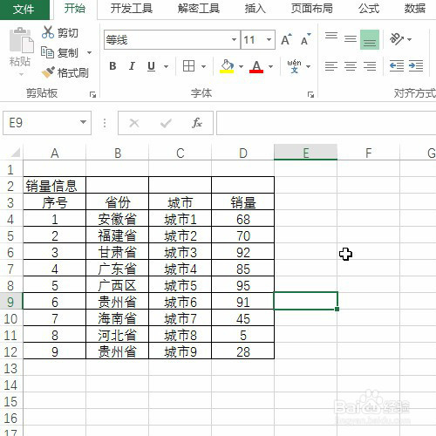436x436 pixels.
Task: Select the Middle Align icon
Action: (351, 39)
